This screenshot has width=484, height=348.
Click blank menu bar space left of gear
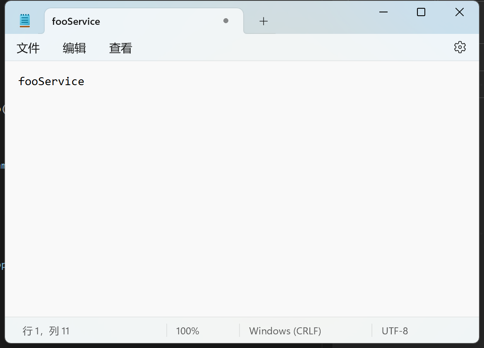point(290,48)
